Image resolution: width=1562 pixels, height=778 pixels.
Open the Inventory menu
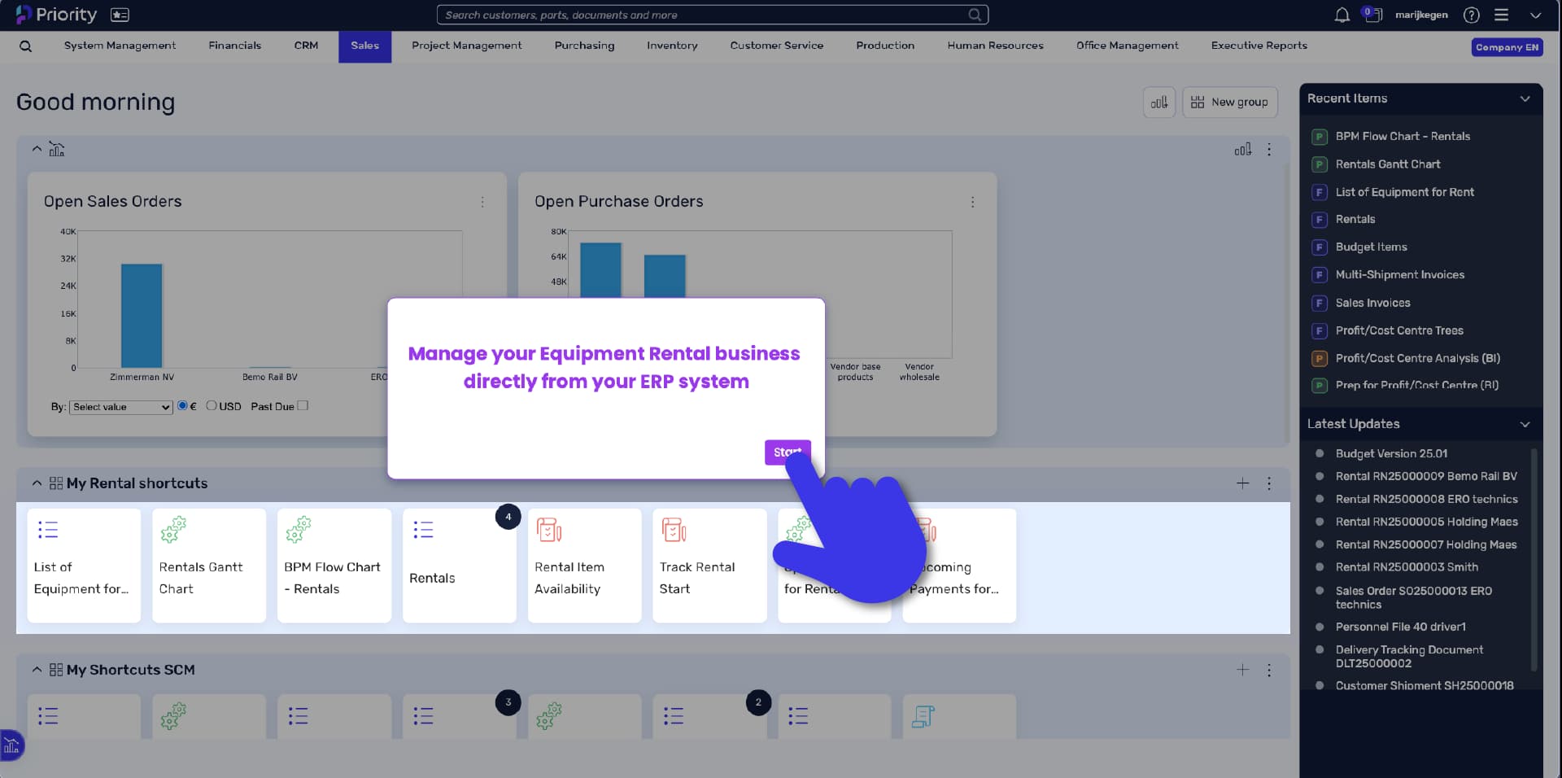[672, 46]
